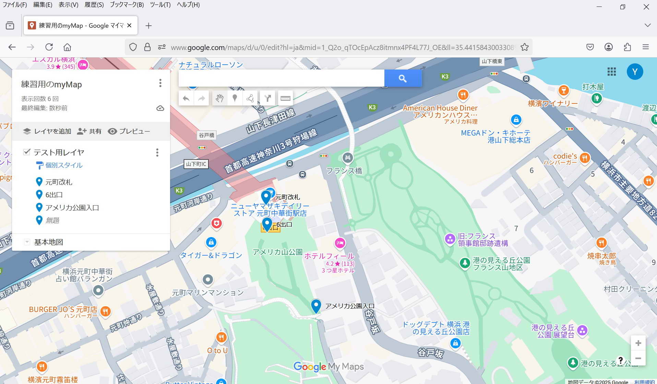Viewport: 657px width, 384px height.
Task: Reload the current page
Action: [x=49, y=47]
